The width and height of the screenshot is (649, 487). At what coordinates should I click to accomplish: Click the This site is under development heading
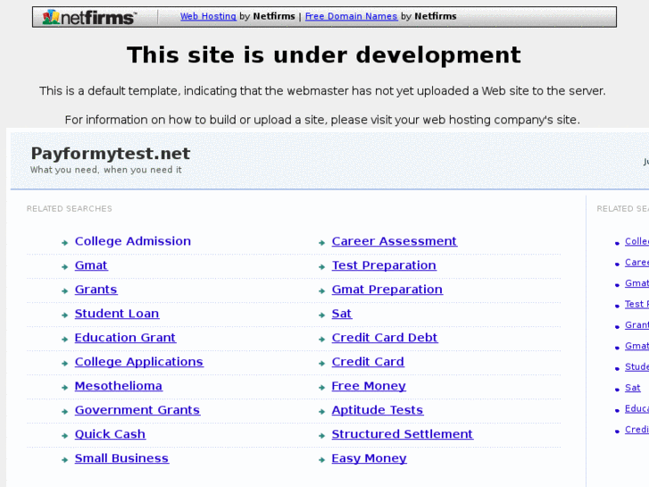324,55
